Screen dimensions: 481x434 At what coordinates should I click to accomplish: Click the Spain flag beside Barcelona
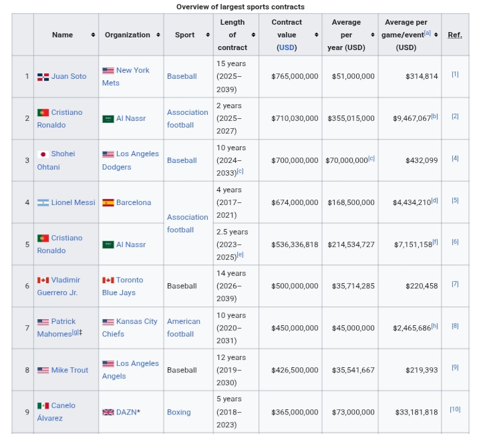point(108,202)
